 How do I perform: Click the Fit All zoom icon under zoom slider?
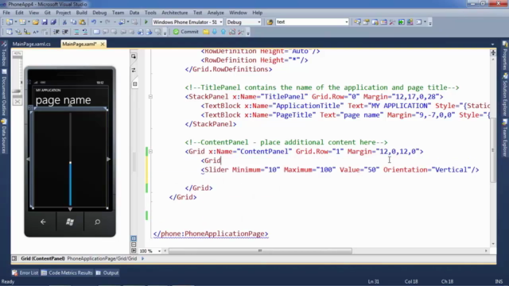17,102
